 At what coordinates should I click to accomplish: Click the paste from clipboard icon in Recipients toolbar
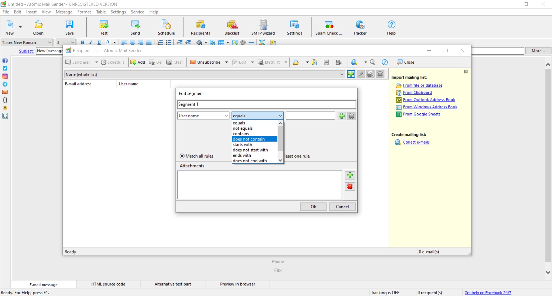pyautogui.click(x=314, y=62)
